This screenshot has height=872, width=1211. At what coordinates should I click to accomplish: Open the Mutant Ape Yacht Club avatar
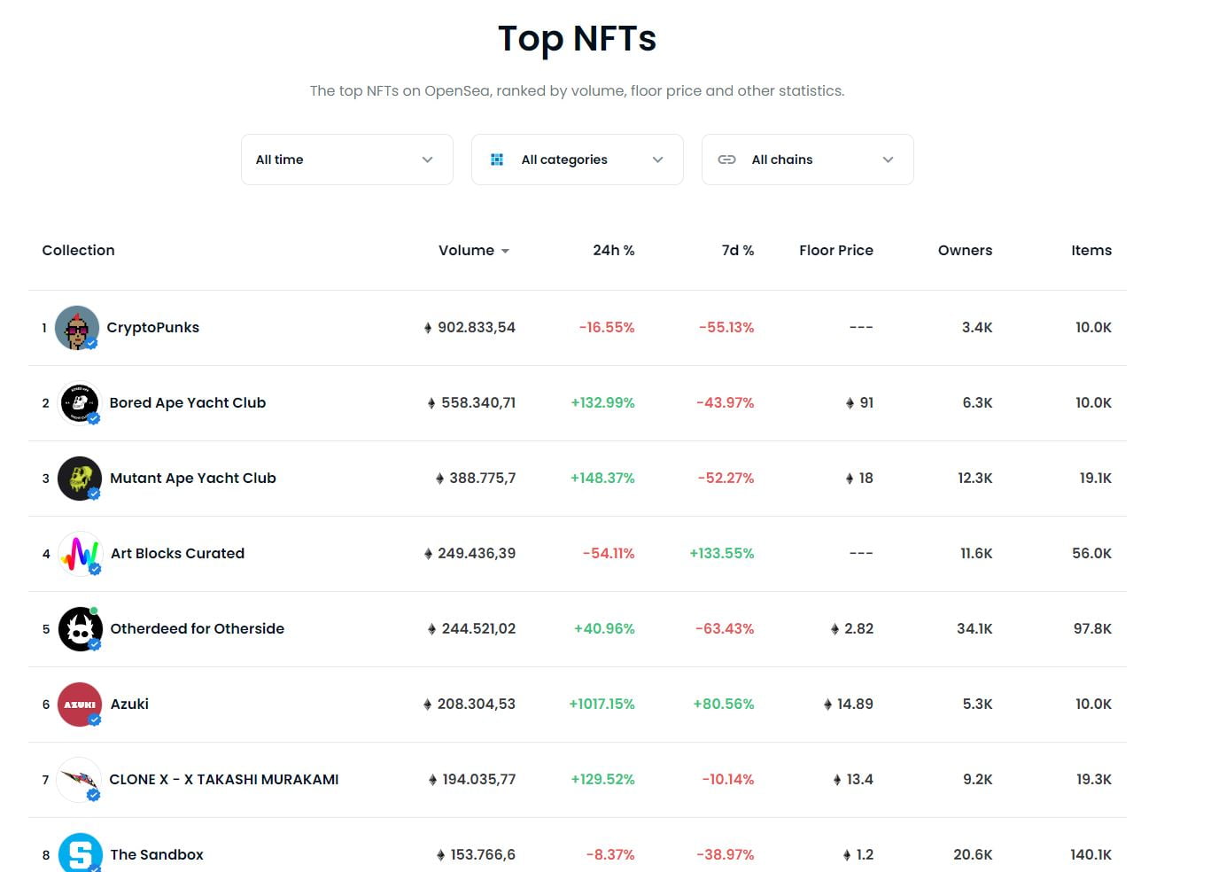[80, 479]
